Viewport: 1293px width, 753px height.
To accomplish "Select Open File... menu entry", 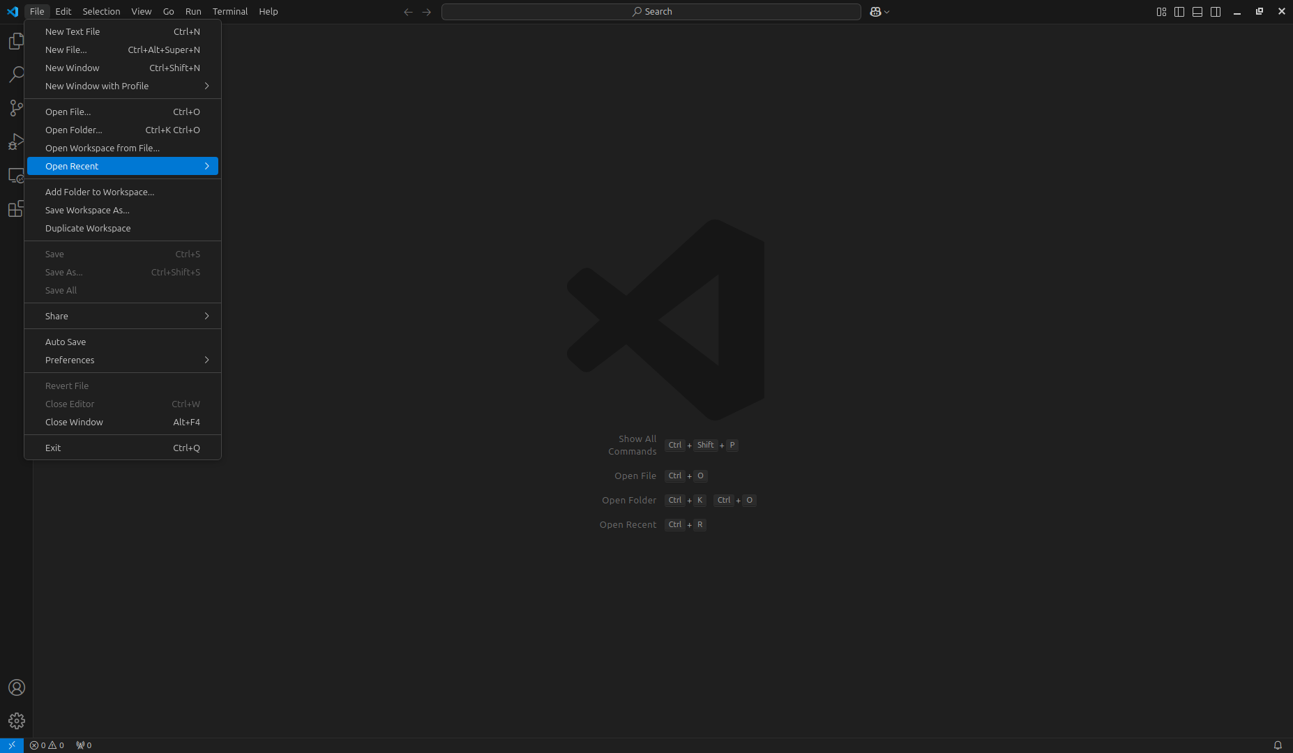I will pos(123,112).
